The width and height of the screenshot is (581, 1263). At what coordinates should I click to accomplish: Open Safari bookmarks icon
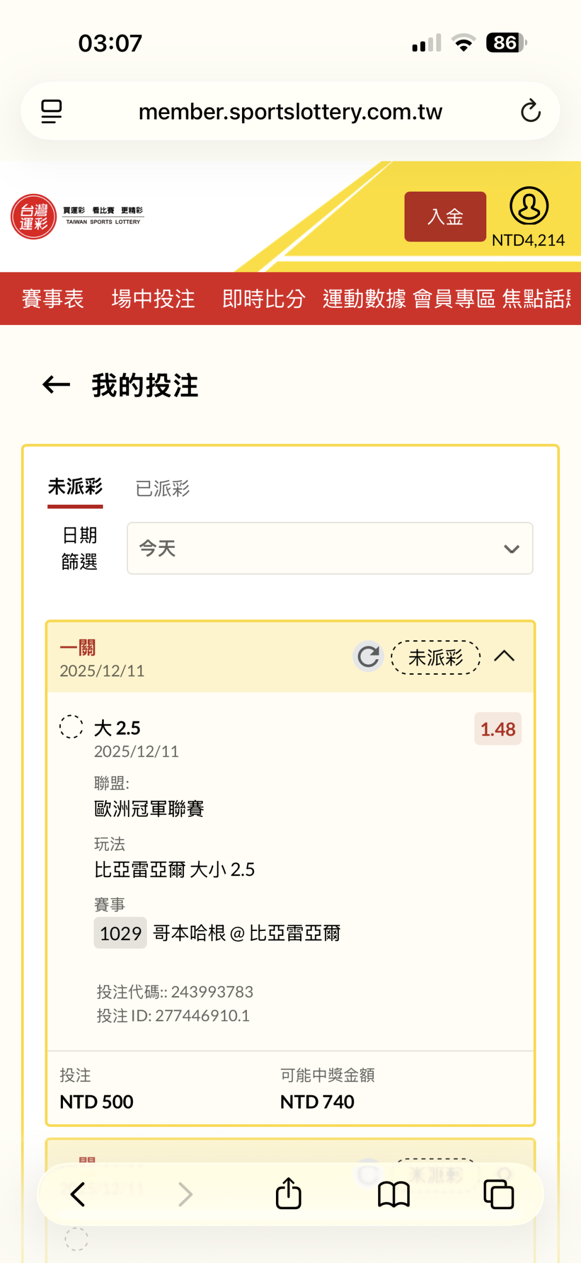pos(394,1194)
